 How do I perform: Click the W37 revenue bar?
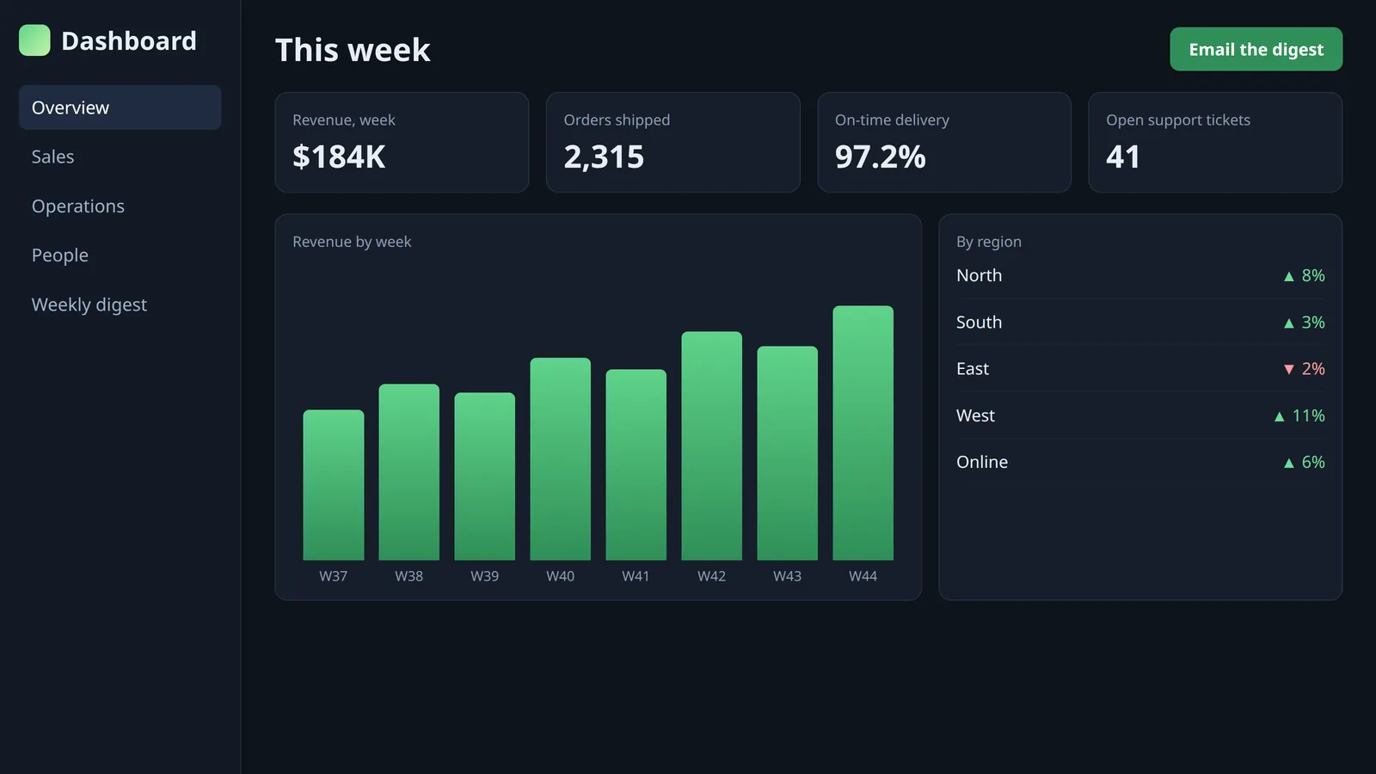click(334, 485)
